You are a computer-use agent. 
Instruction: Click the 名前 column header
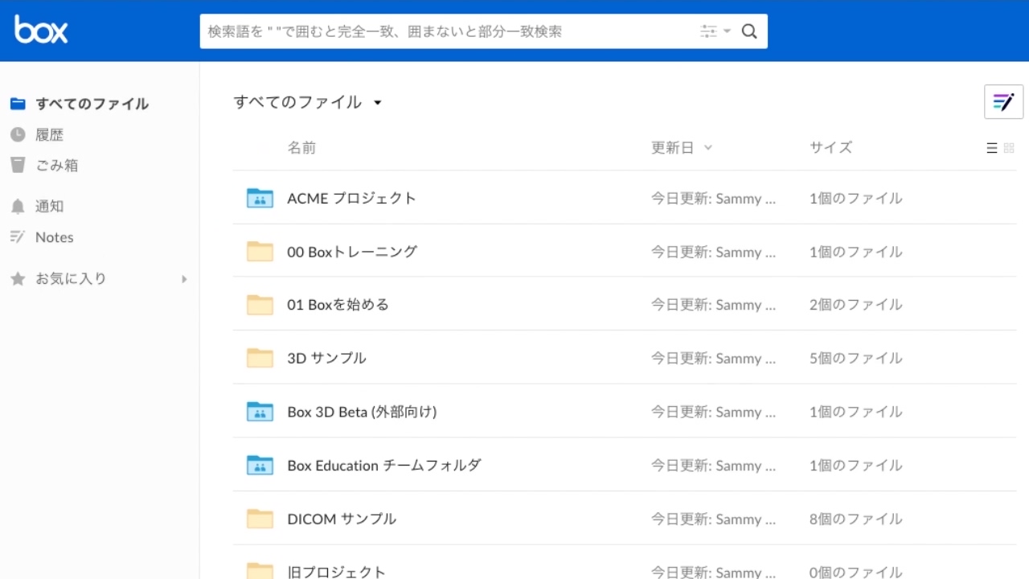point(301,147)
